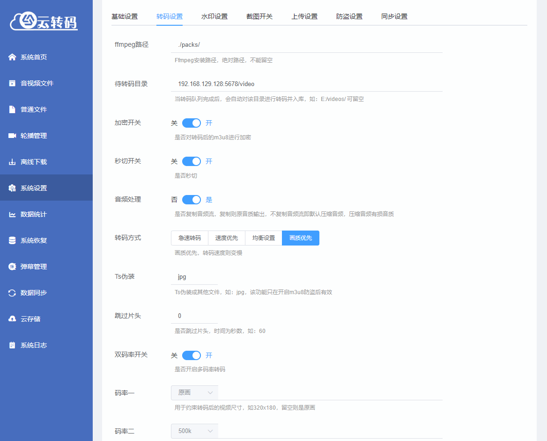The image size is (547, 441).
Task: Toggle the 双码率开关 dual bitrate switch
Action: pos(191,355)
